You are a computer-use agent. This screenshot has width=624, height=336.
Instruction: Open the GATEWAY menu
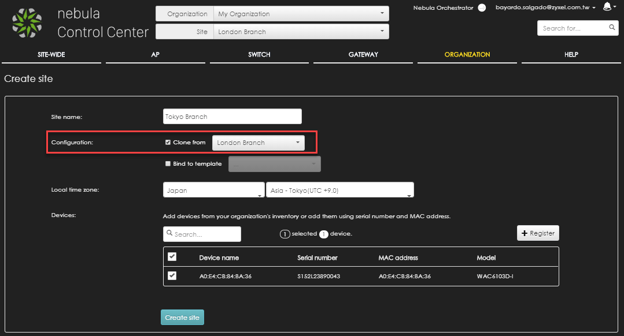363,55
